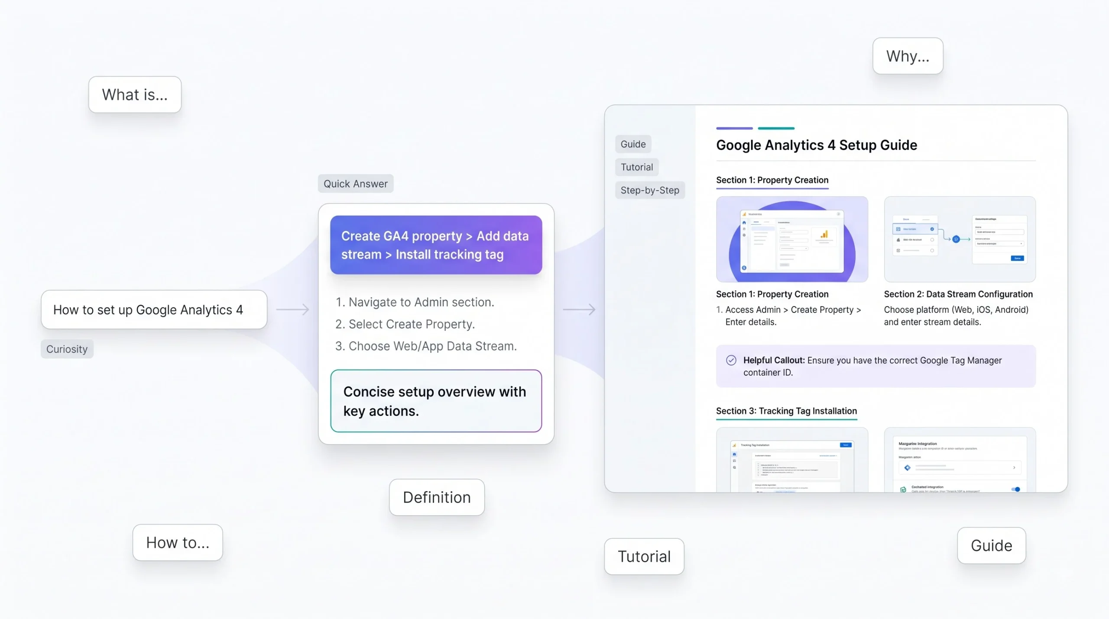The width and height of the screenshot is (1109, 619).
Task: Click the text input field in Data Stream form thumbnail
Action: 999,232
